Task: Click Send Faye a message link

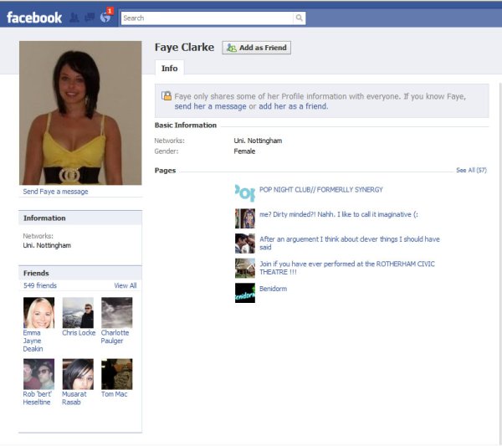Action: pyautogui.click(x=55, y=192)
